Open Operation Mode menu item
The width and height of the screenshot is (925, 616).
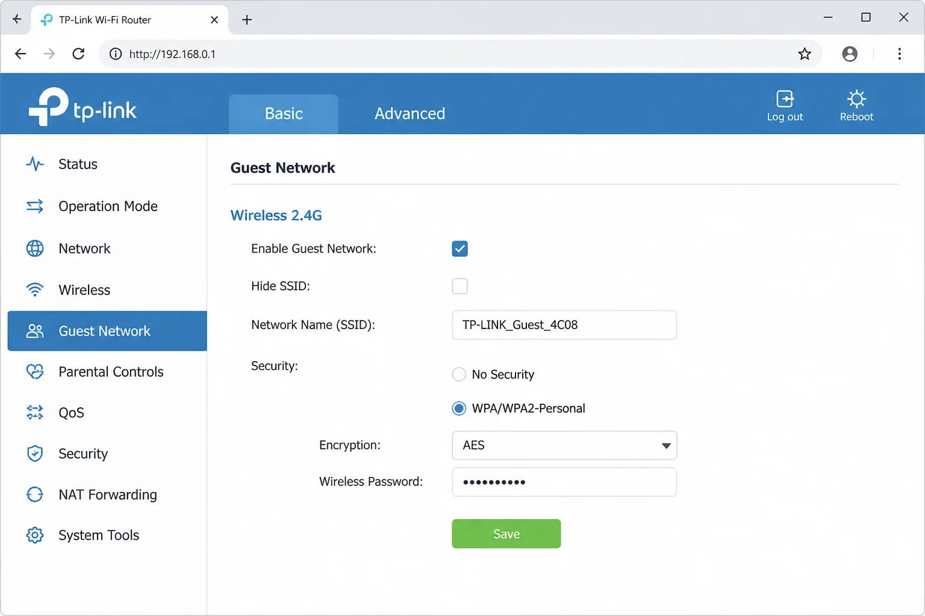point(107,206)
